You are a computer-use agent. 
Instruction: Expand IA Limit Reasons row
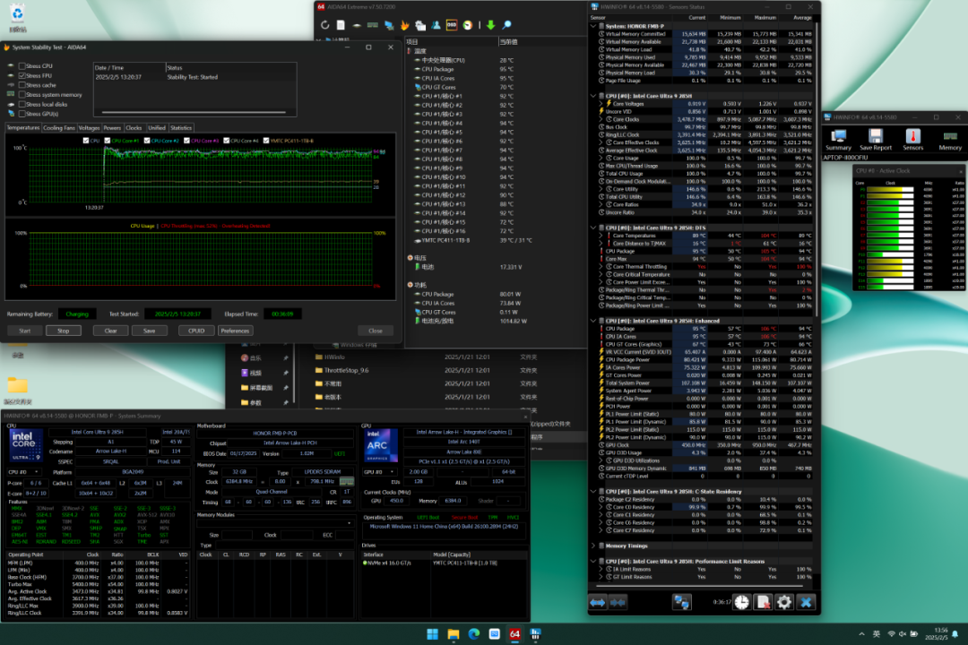click(601, 569)
